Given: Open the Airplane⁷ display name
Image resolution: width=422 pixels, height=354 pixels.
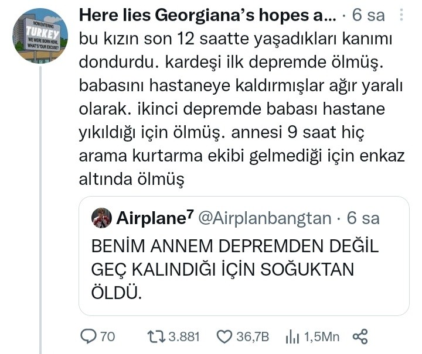Looking at the screenshot, I should 155,218.
